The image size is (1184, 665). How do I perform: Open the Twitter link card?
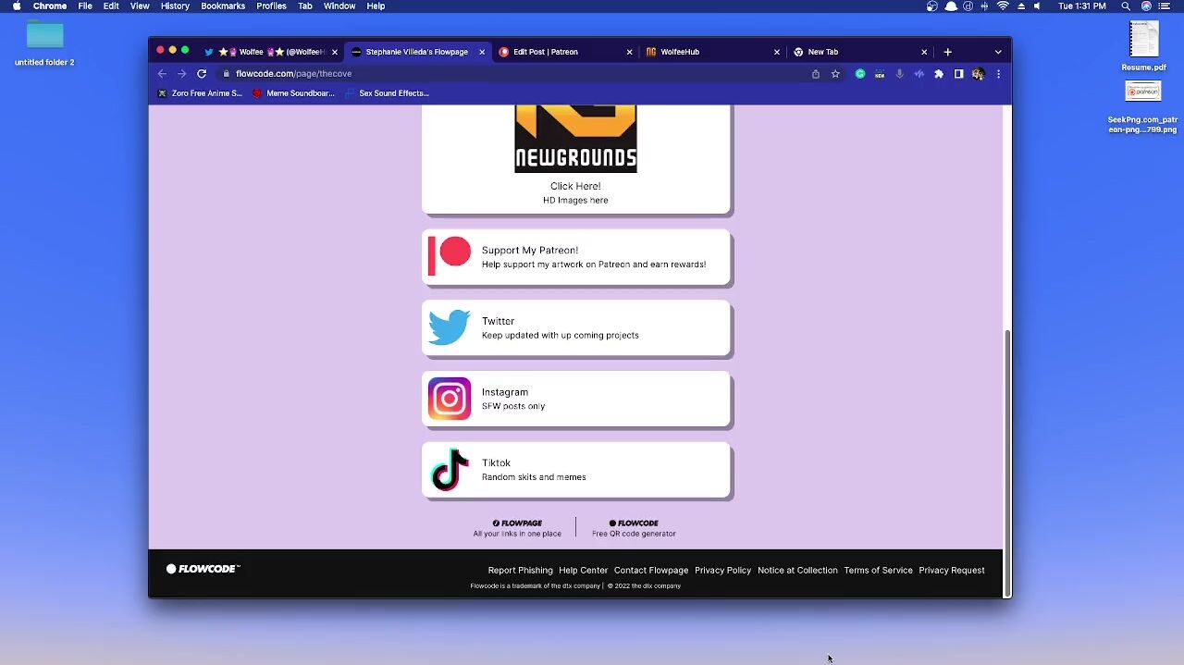(575, 328)
